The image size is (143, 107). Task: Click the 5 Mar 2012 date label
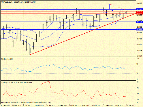(x=85, y=106)
